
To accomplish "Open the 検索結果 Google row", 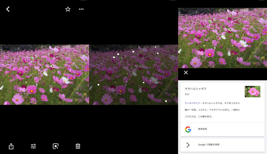I will pyautogui.click(x=222, y=129).
